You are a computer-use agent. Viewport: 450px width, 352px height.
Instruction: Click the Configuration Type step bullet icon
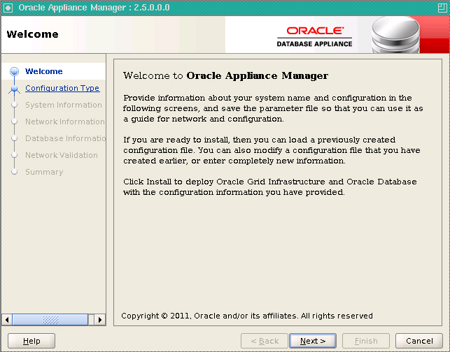15,89
